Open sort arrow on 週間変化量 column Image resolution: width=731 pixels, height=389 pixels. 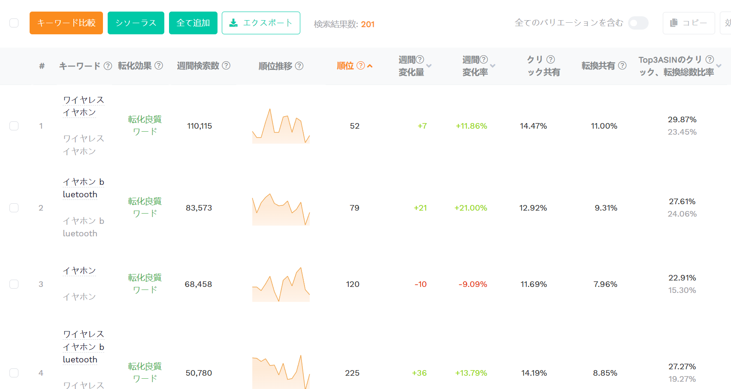click(x=429, y=66)
